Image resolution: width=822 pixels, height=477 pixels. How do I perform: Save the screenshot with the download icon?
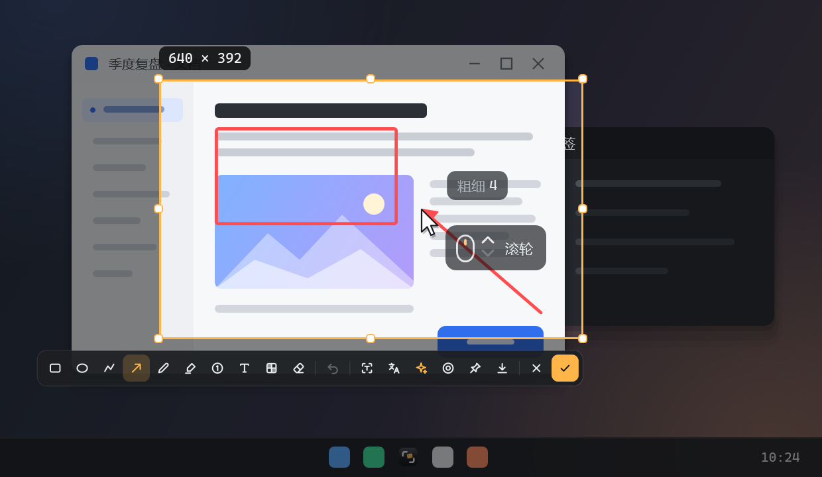point(502,368)
